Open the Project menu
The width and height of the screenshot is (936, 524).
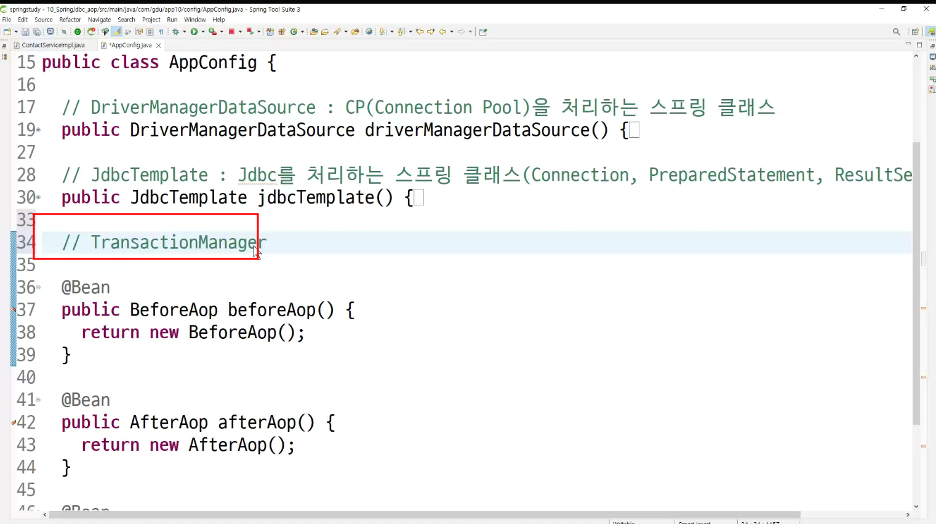pyautogui.click(x=151, y=20)
